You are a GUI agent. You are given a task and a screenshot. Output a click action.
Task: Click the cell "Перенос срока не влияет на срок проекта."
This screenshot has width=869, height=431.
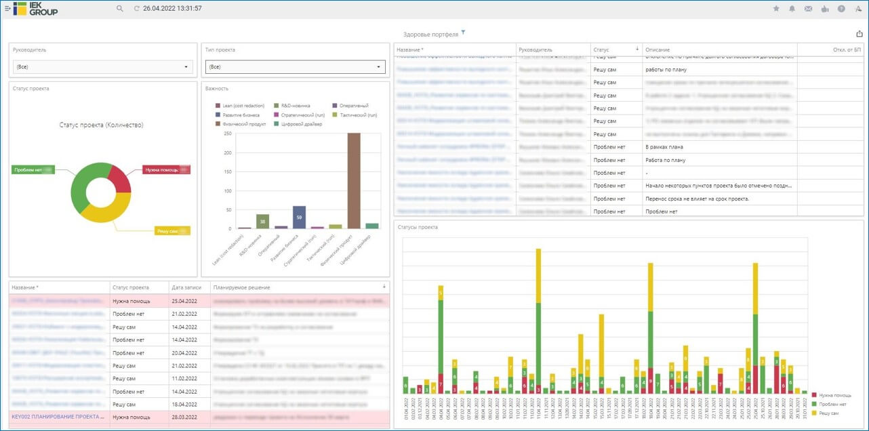tap(720, 199)
